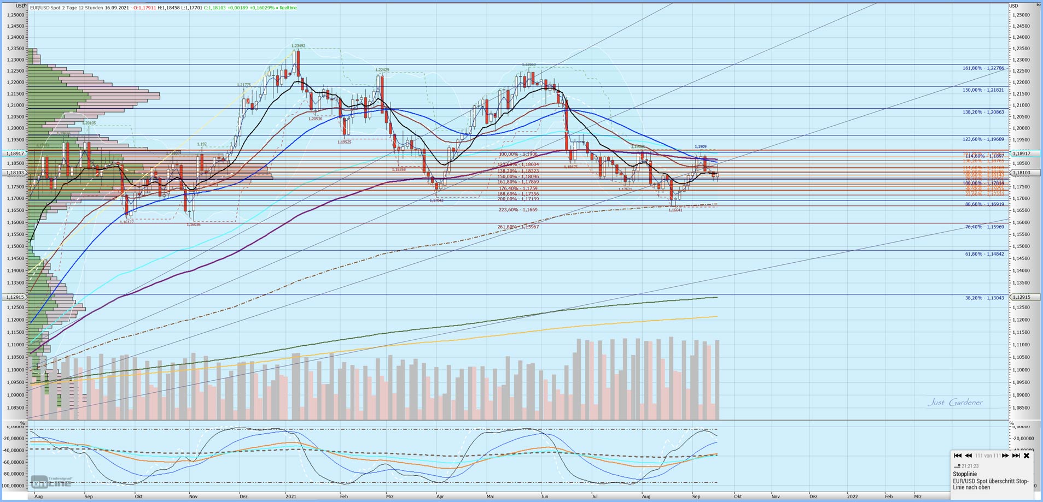Image resolution: width=1043 pixels, height=502 pixels.
Task: Click the 223,60% - 1,1669 extension label
Action: 518,209
